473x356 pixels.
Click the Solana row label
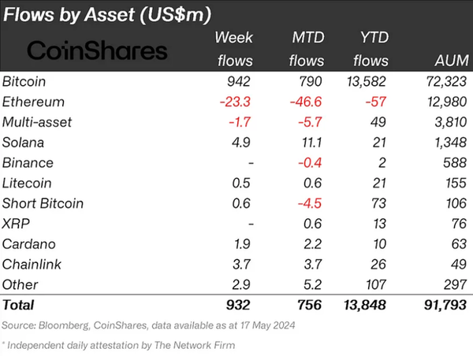pos(24,143)
